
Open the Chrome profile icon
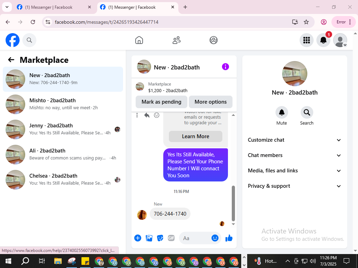click(323, 22)
